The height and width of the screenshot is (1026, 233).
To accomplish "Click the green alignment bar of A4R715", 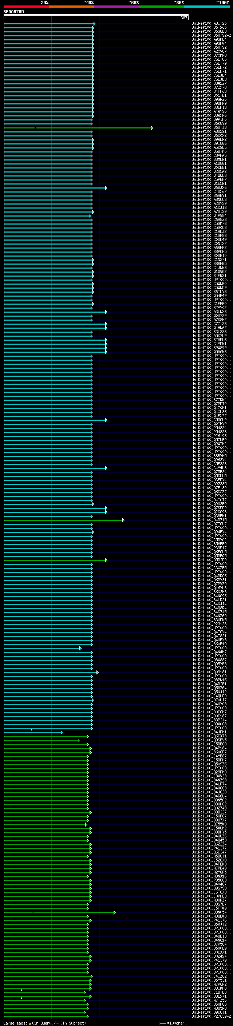I will (64, 520).
